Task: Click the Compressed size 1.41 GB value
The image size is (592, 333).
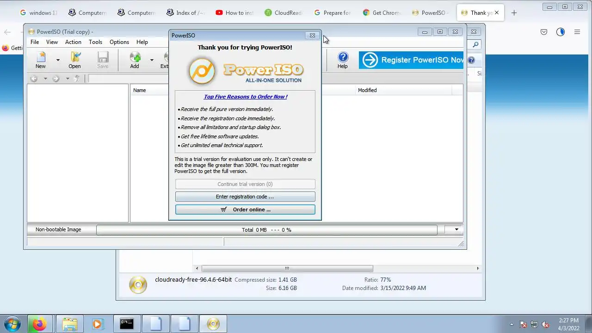Action: tap(288, 280)
